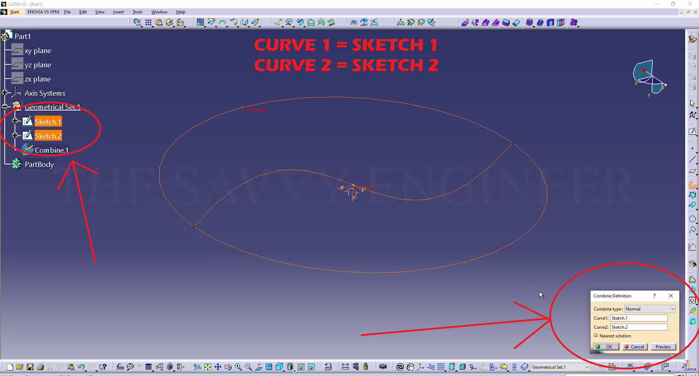Click the Undo arrow icon
The image size is (699, 376).
click(x=81, y=367)
